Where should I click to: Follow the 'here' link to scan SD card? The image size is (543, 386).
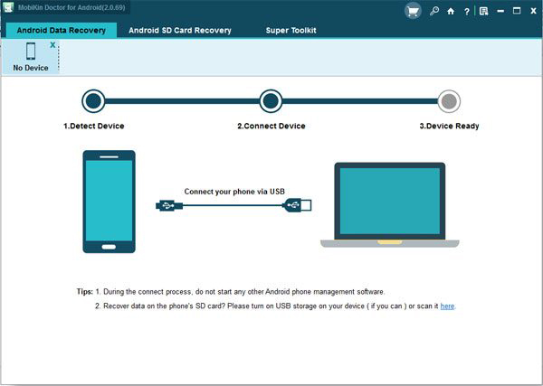447,306
